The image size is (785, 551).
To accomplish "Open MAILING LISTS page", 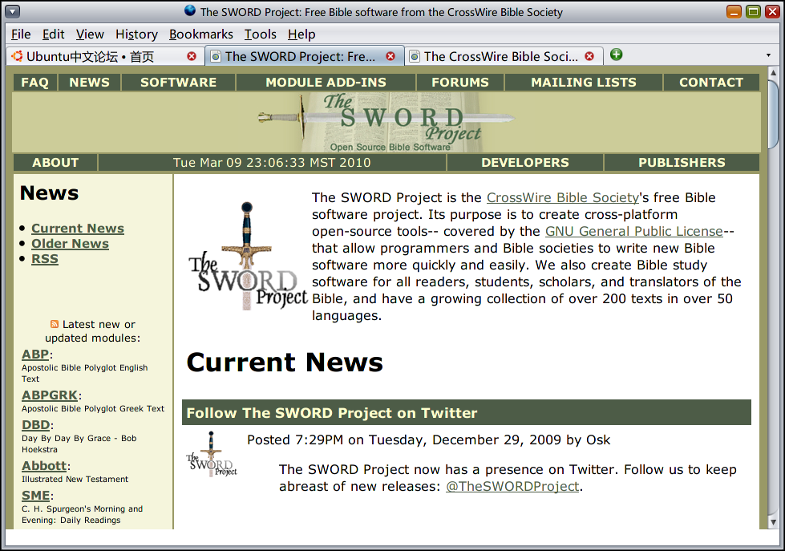I will coord(584,83).
